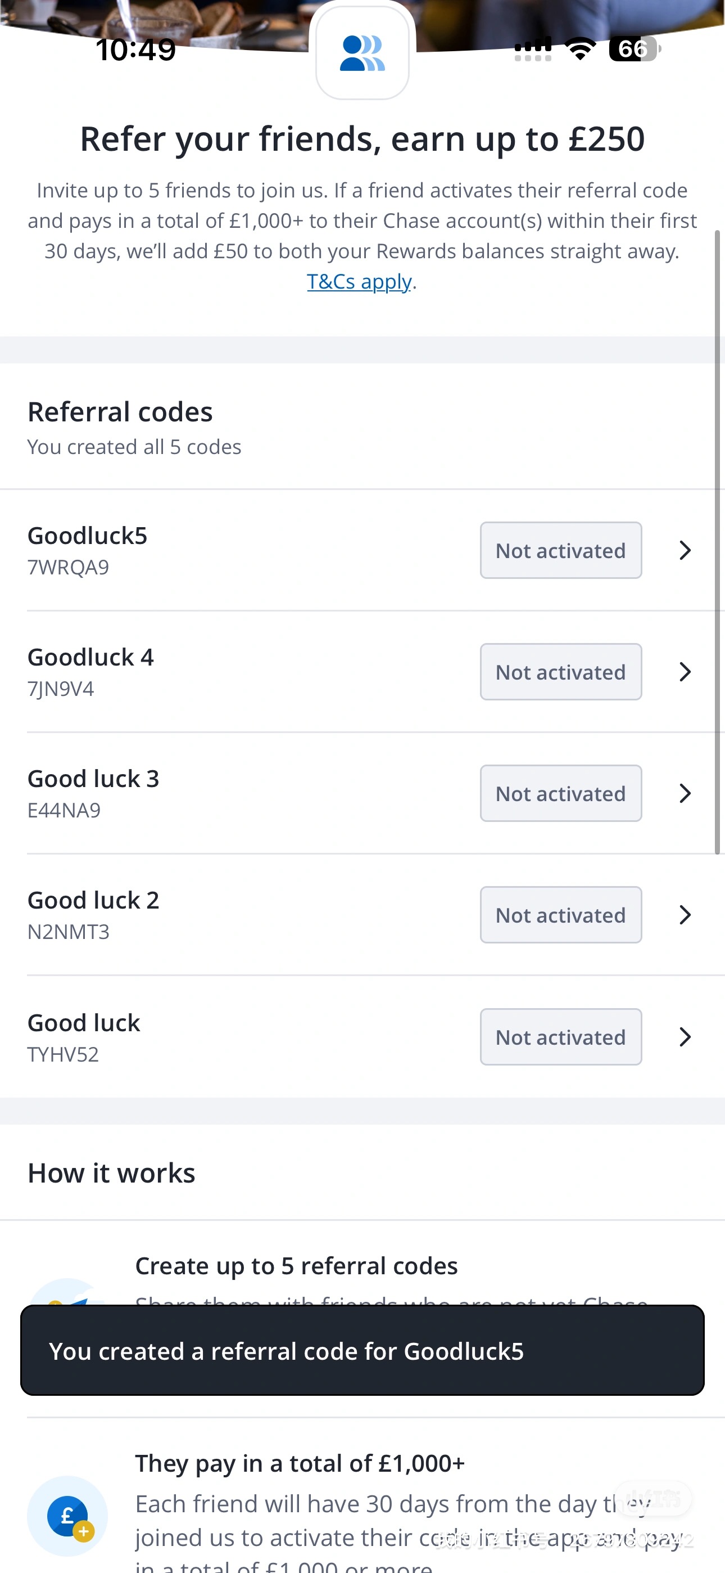The image size is (725, 1573).
Task: Tap Not activated status for Good luck 3
Action: click(560, 793)
